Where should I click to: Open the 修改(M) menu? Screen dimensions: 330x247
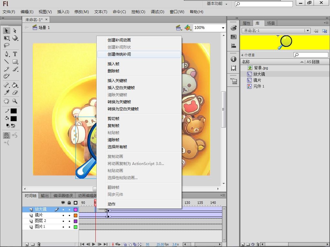82,12
